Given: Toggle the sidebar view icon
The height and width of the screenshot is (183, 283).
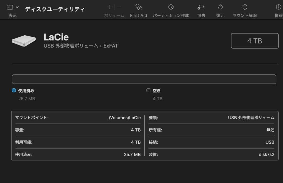Looking at the screenshot, I should (10, 7).
